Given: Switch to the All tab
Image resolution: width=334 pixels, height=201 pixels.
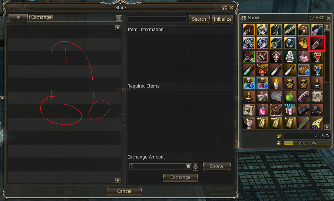Looking at the screenshot, I should pyautogui.click(x=19, y=18).
